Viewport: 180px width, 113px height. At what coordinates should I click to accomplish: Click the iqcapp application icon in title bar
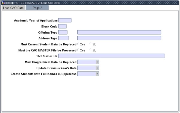(x=3, y=3)
